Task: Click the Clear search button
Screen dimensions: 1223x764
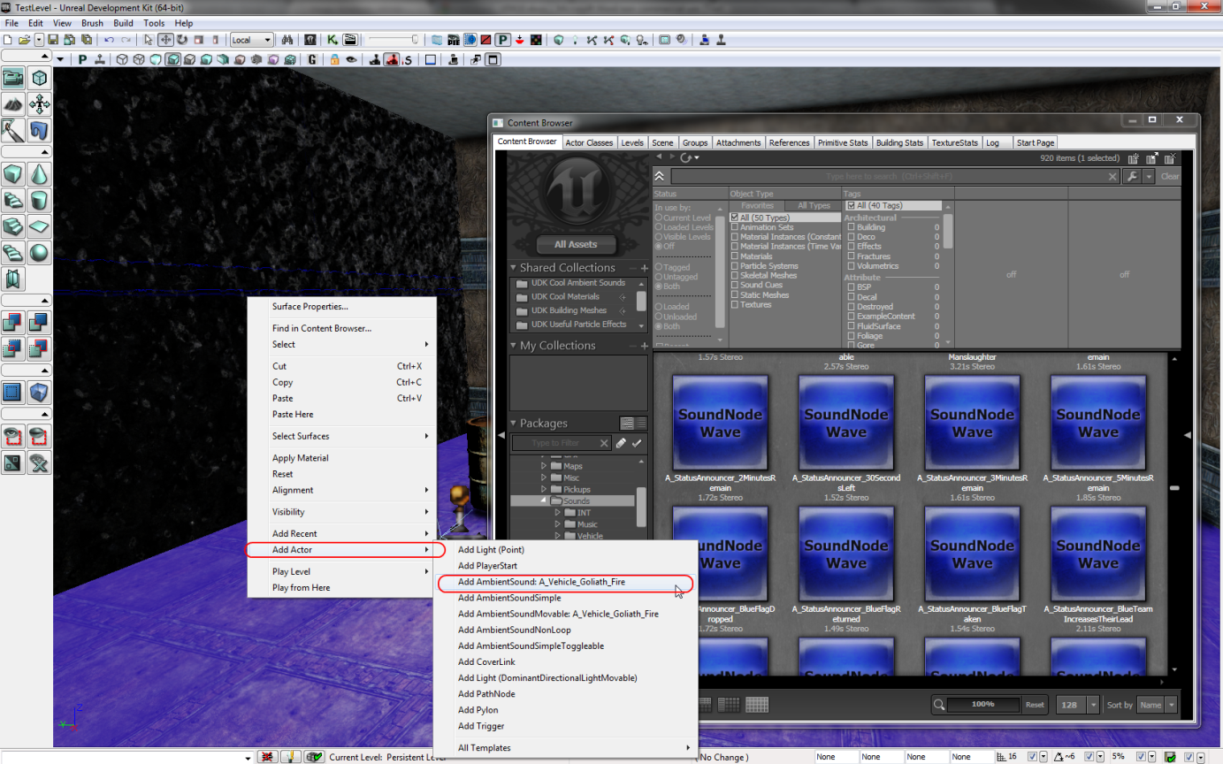Action: (x=1169, y=177)
